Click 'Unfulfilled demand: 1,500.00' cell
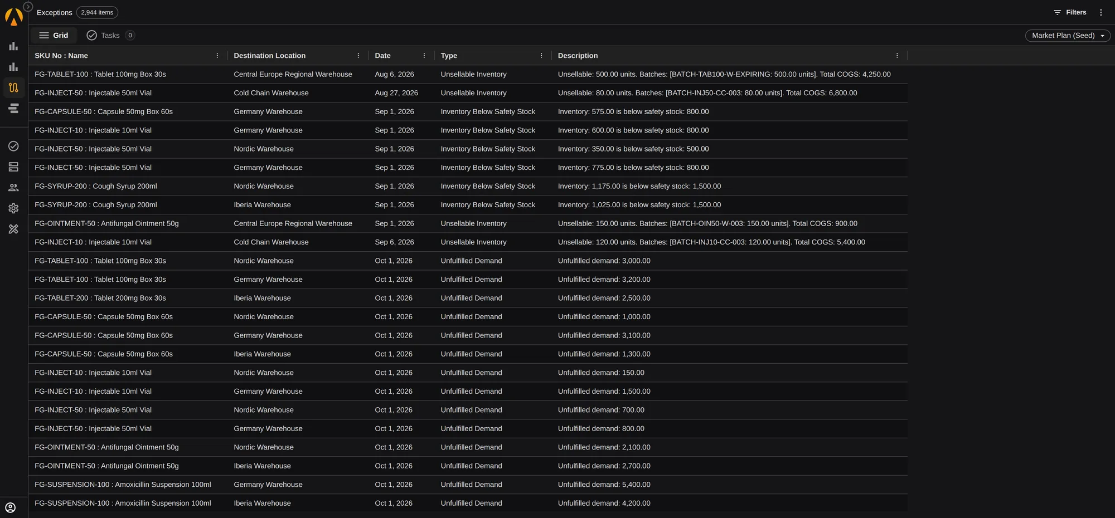The height and width of the screenshot is (518, 1115). pyautogui.click(x=604, y=392)
